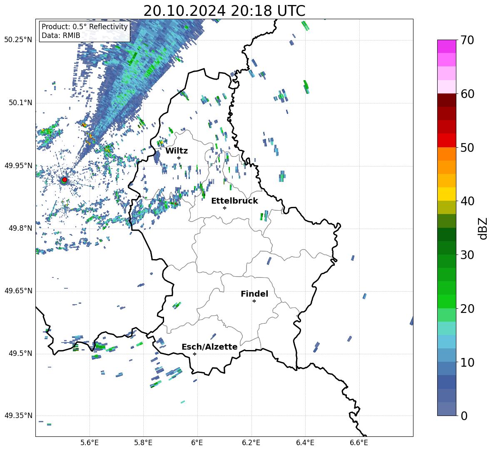493x451 pixels.
Task: Pick the orange colorbar segment below 50
Action: (446, 154)
